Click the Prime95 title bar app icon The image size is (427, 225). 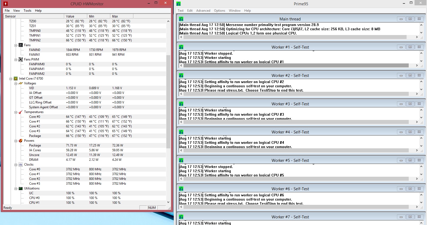[x=178, y=4]
